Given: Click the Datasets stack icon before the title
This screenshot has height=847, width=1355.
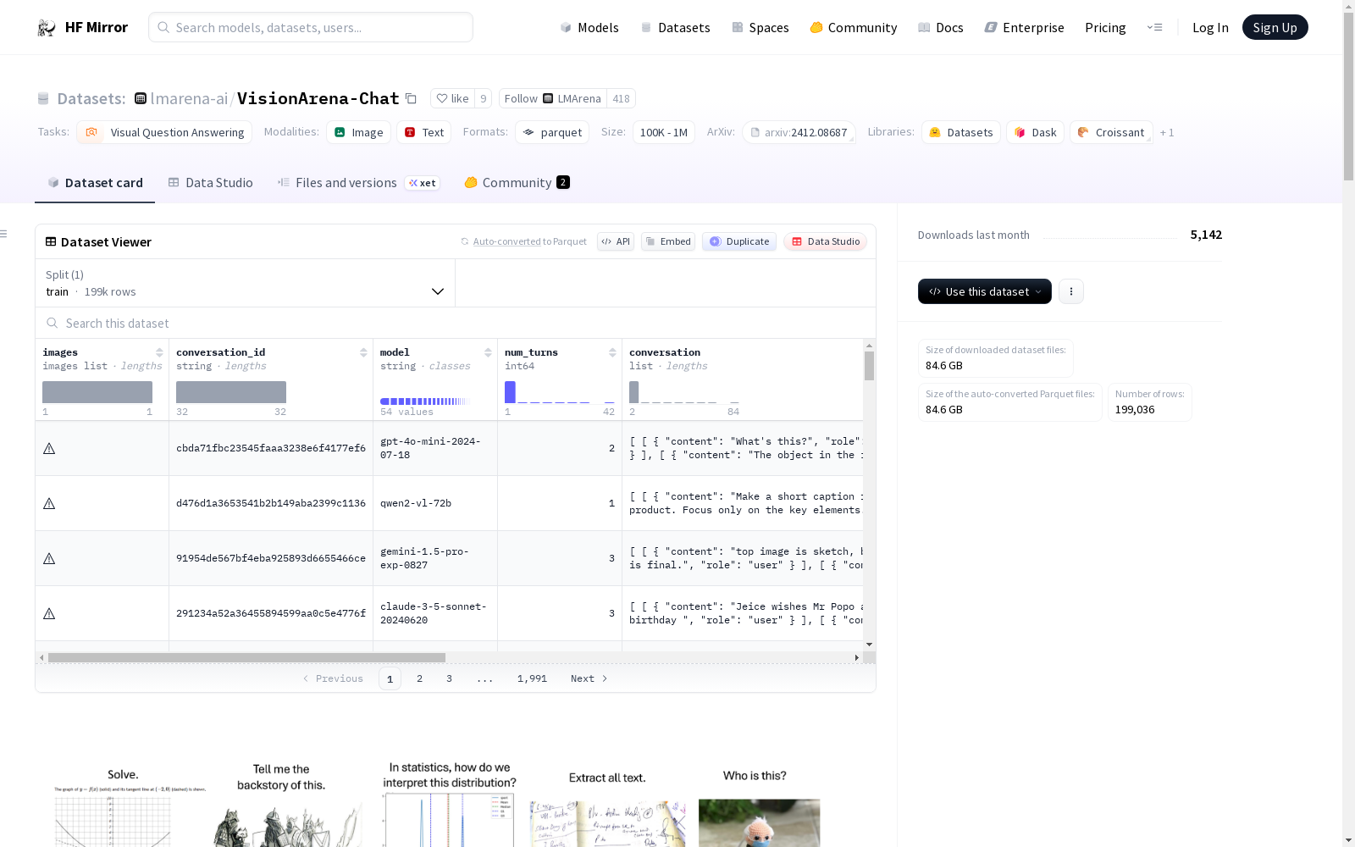Looking at the screenshot, I should [x=43, y=99].
